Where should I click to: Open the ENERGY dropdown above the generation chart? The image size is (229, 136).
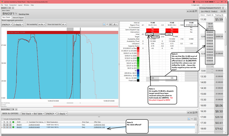tap(7, 25)
